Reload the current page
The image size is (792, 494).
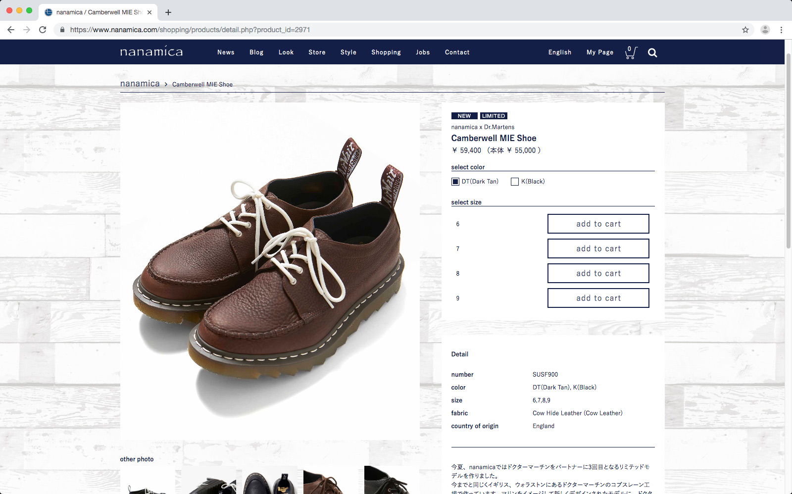[x=43, y=30]
